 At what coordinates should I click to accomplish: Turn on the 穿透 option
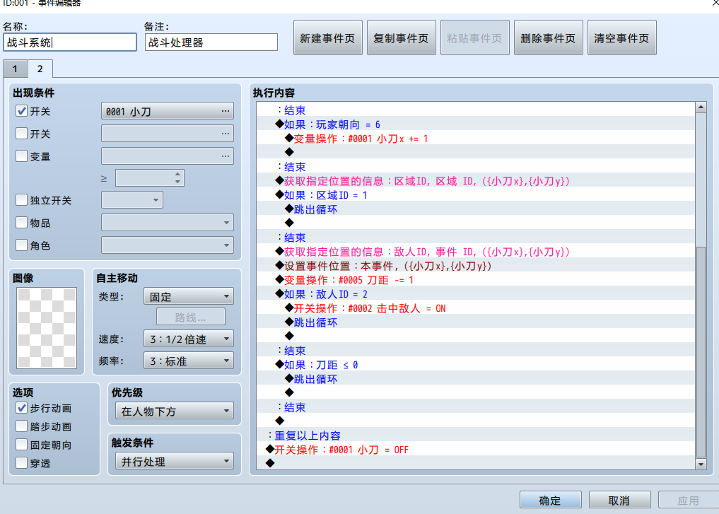pos(21,463)
